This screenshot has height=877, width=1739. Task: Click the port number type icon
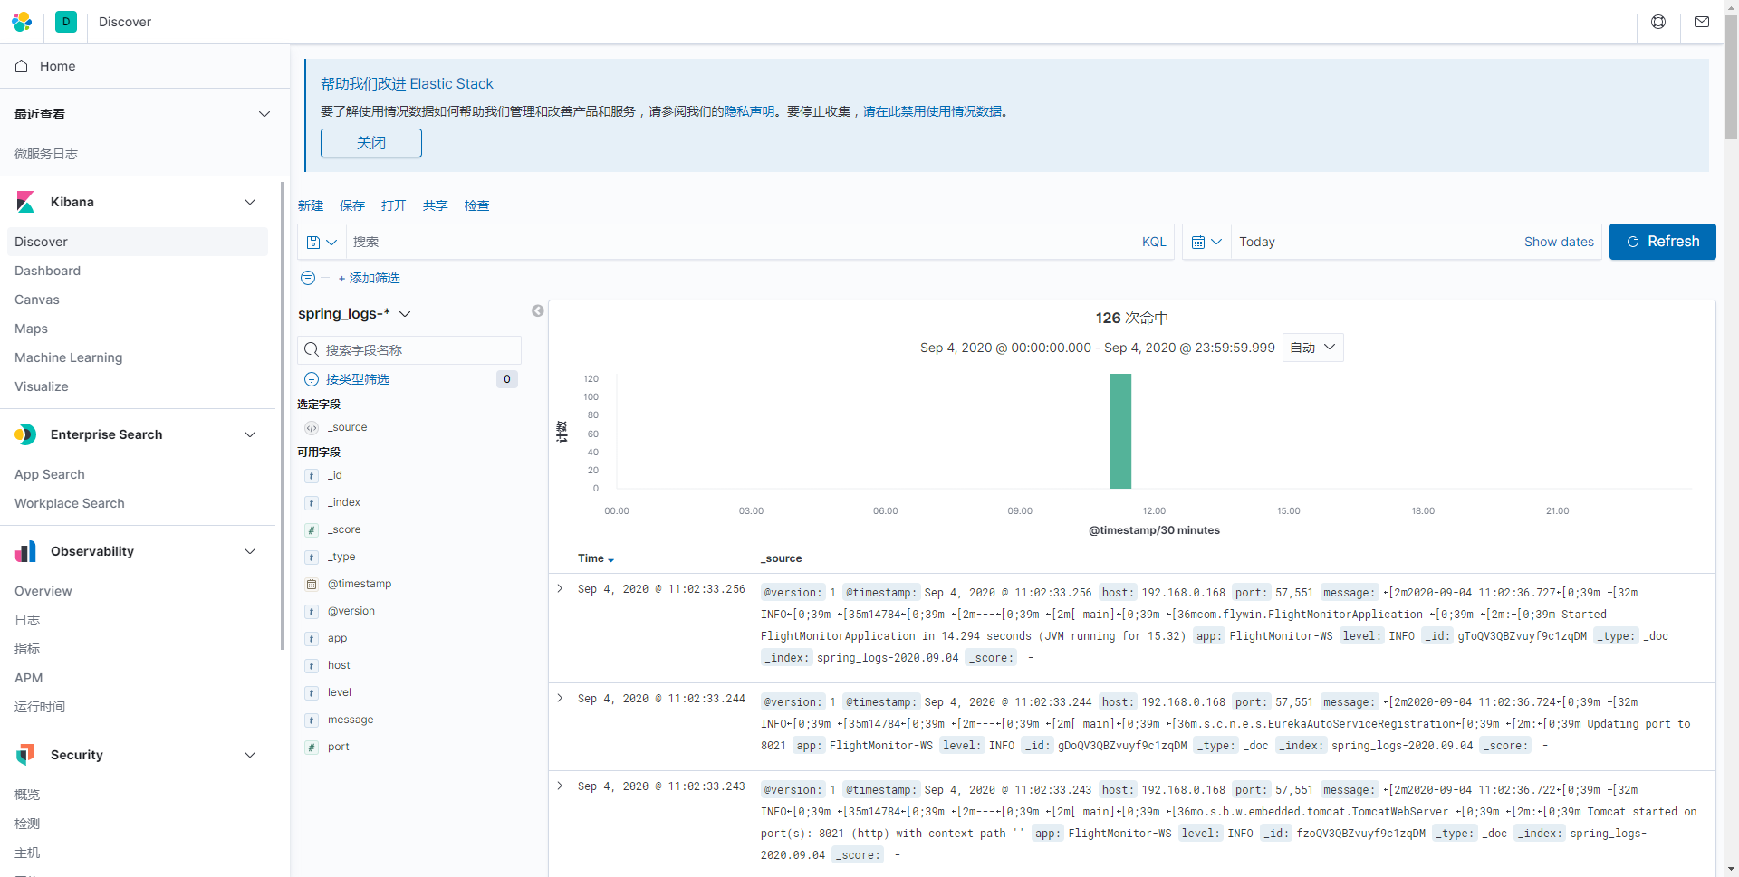[x=312, y=748]
